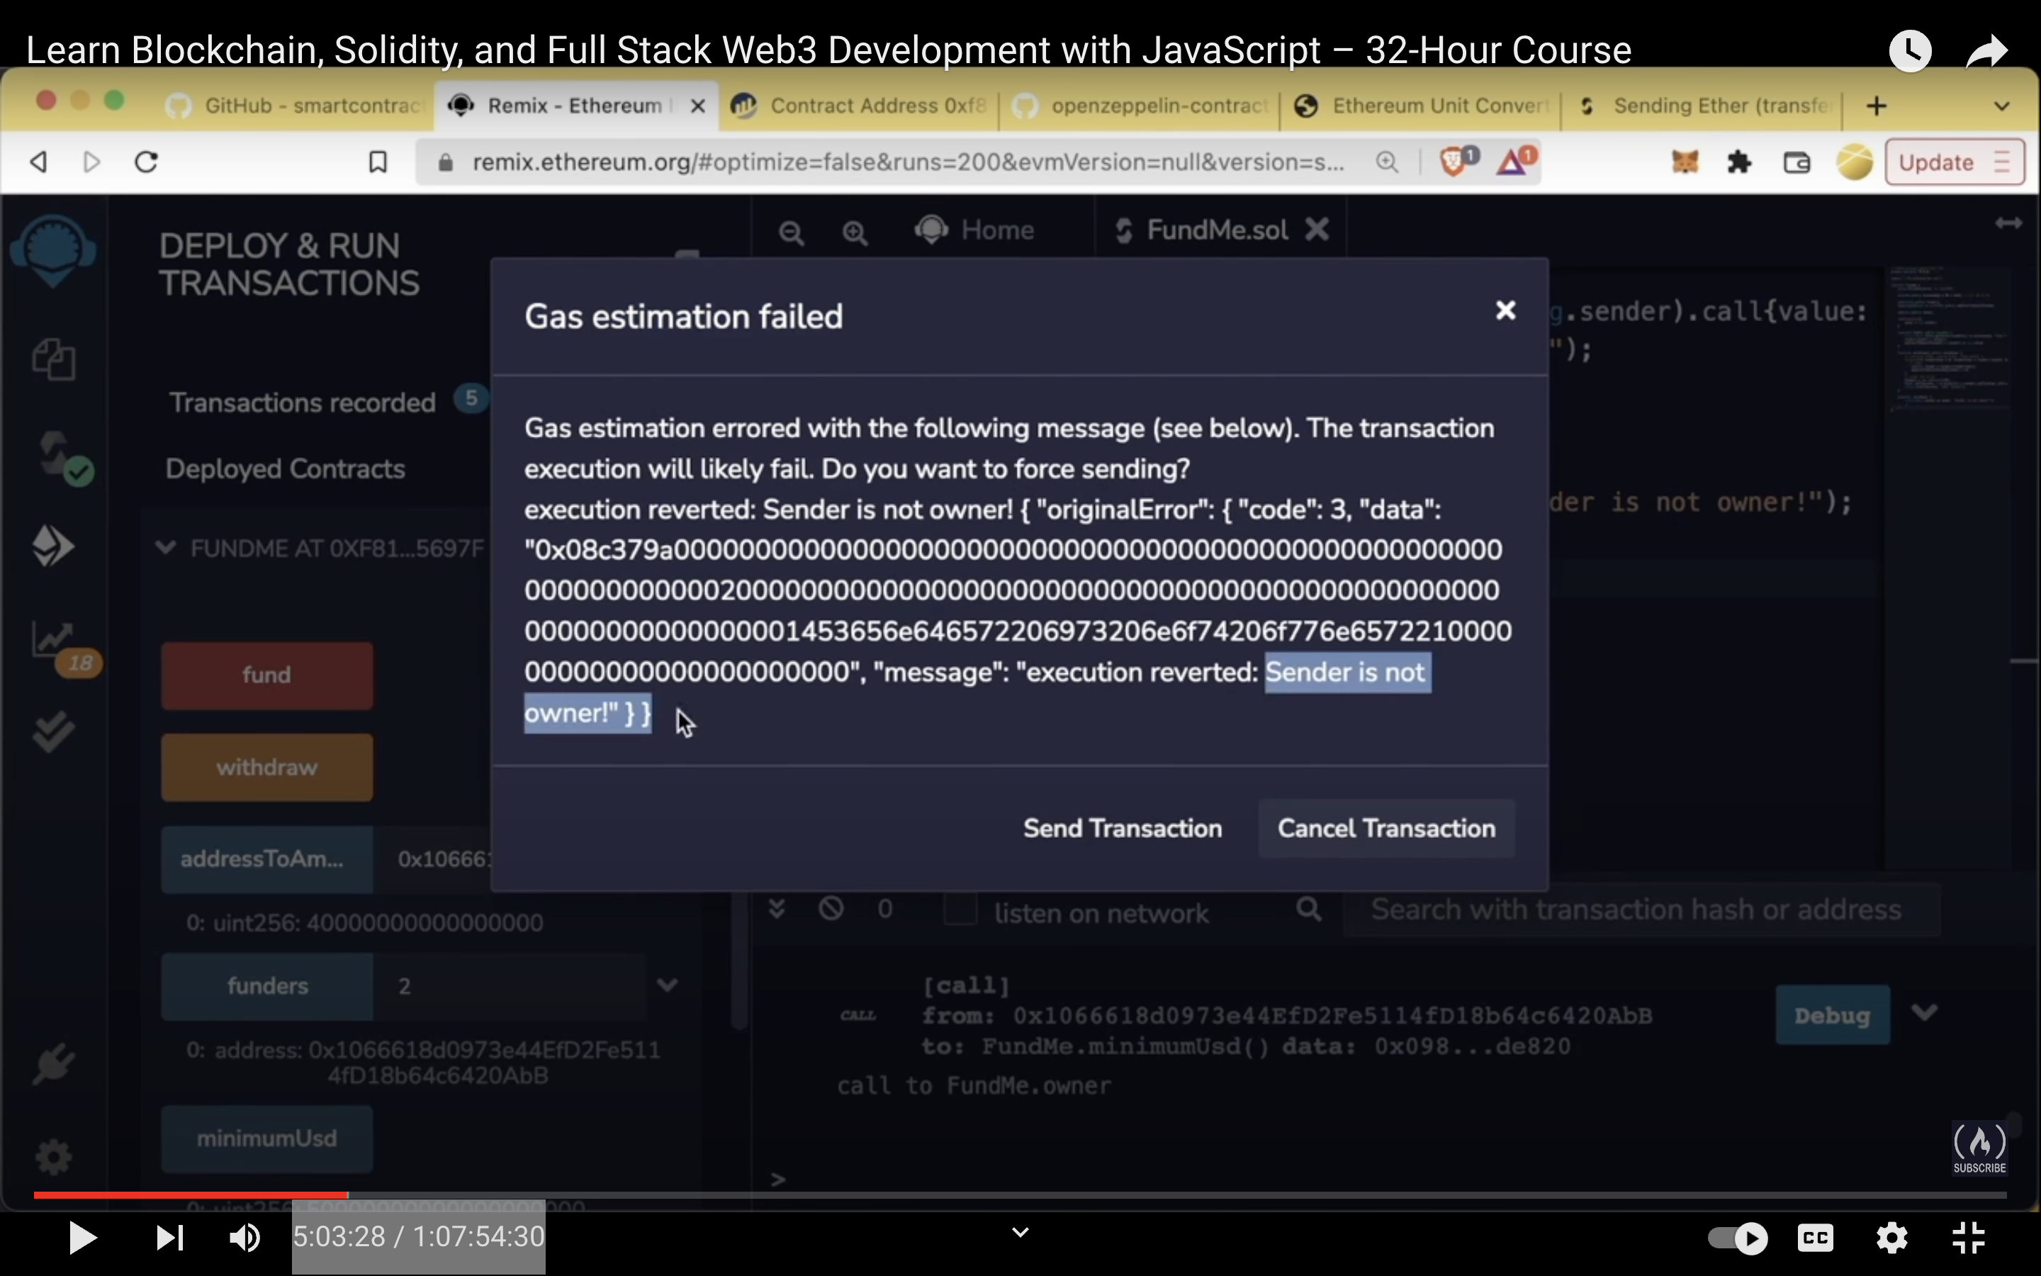
Task: Click the addressToAm... function button
Action: click(266, 859)
